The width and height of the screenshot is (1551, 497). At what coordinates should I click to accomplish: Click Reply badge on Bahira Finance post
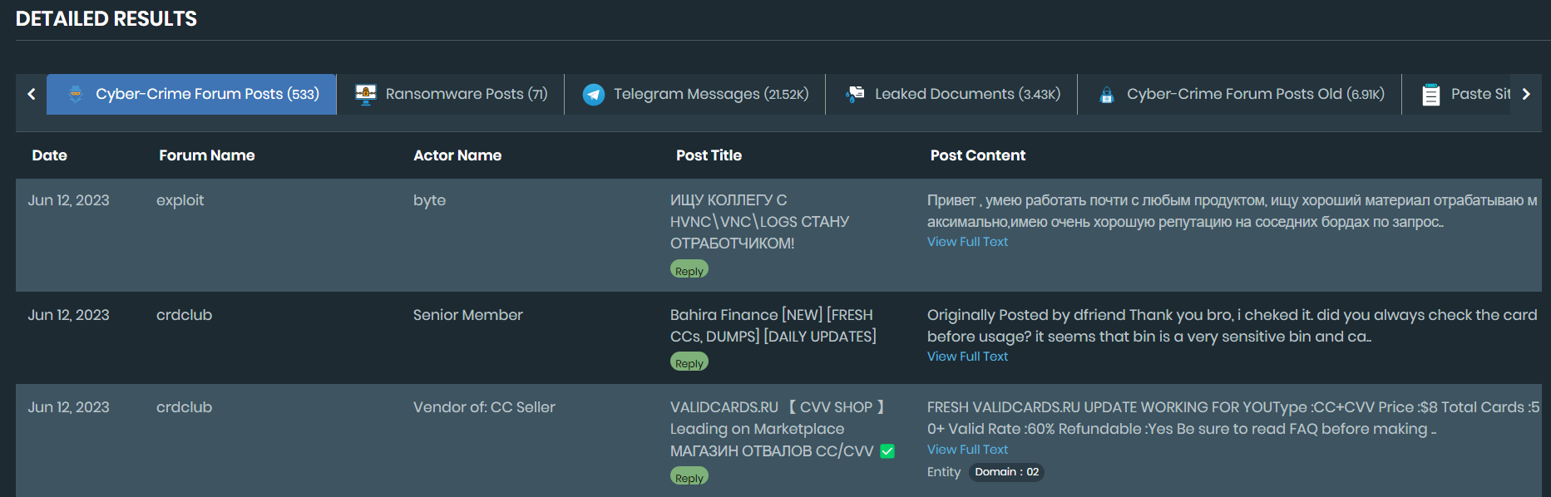point(689,363)
